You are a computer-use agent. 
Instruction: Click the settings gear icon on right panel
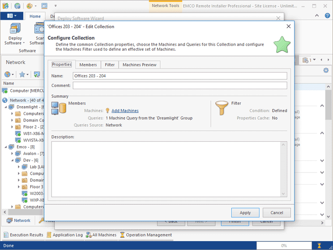(326, 70)
